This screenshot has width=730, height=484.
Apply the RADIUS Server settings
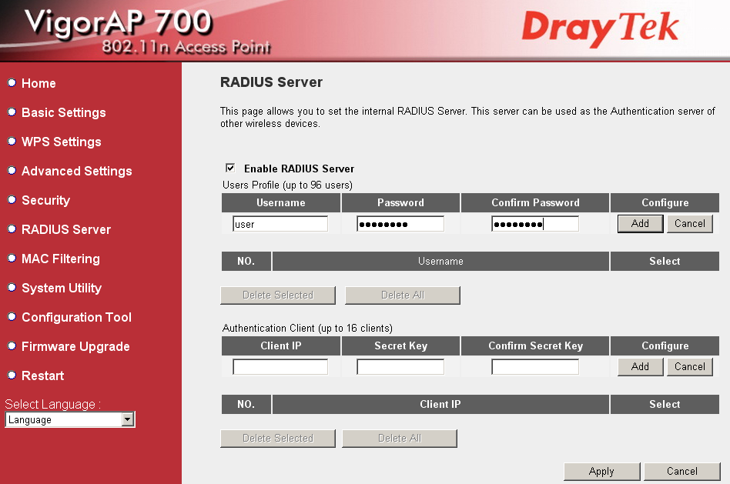601,471
